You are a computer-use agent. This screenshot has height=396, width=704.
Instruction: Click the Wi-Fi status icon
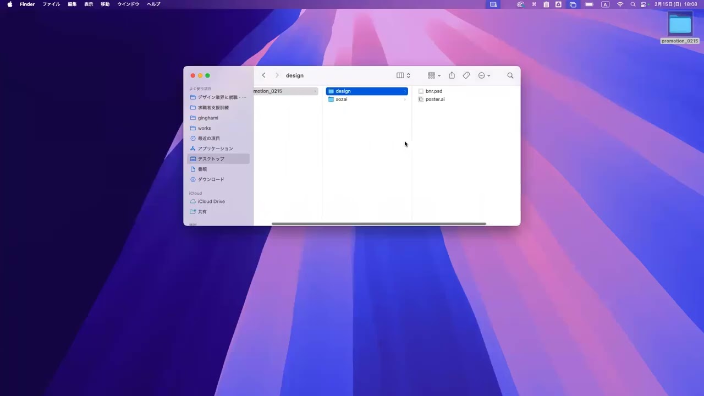(620, 4)
